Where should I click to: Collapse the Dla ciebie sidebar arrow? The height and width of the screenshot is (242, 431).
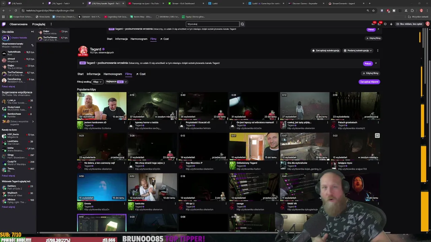click(x=32, y=32)
